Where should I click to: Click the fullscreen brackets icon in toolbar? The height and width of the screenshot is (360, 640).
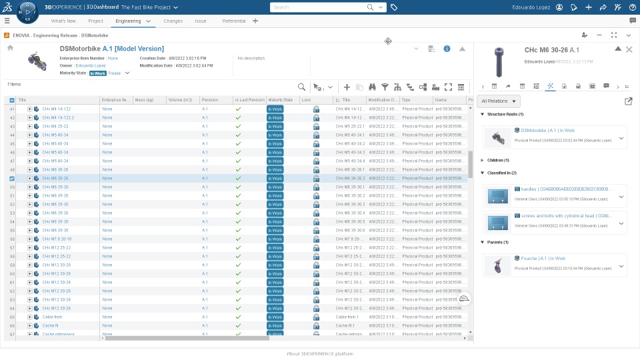coord(448,87)
